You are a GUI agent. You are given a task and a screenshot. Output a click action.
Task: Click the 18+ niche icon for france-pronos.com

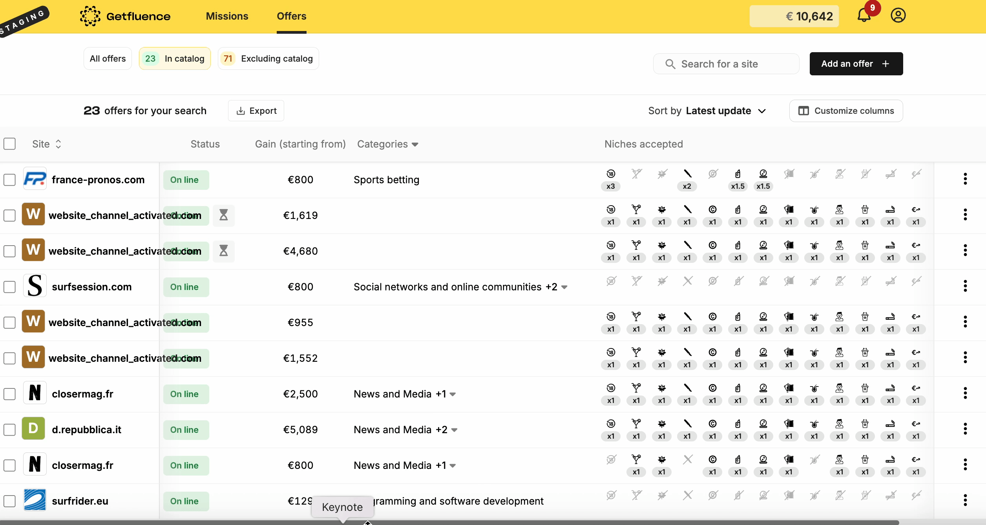(611, 174)
